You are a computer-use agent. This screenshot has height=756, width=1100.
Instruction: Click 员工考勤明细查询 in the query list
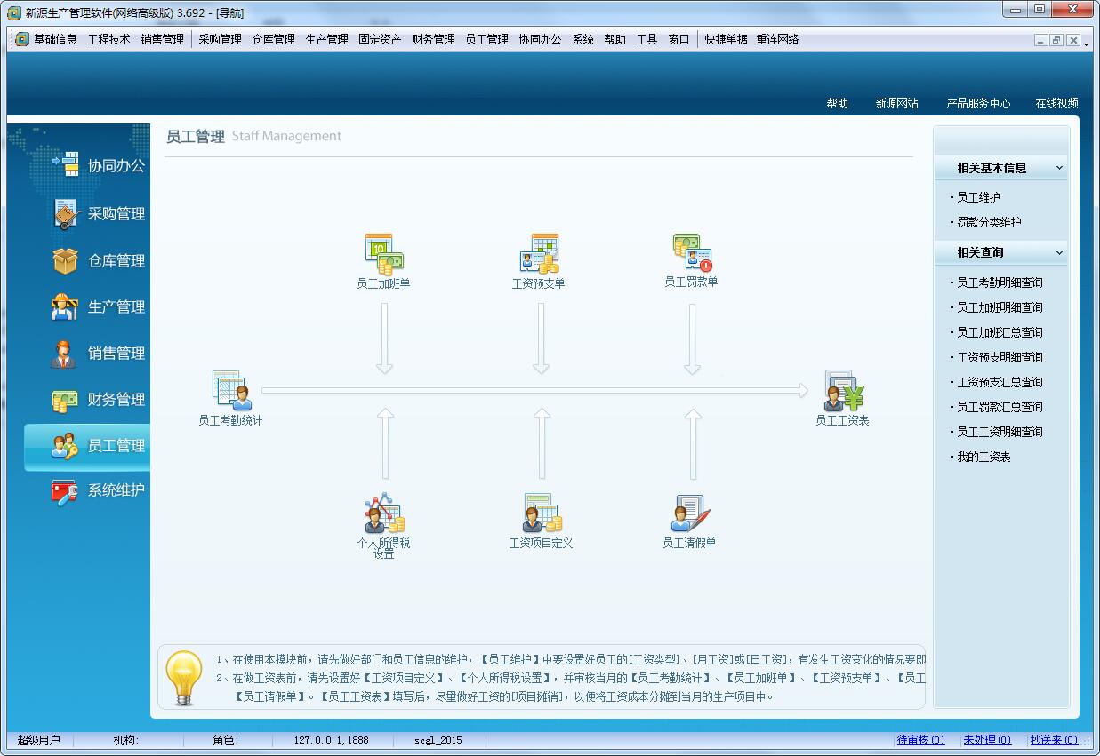click(x=1000, y=283)
